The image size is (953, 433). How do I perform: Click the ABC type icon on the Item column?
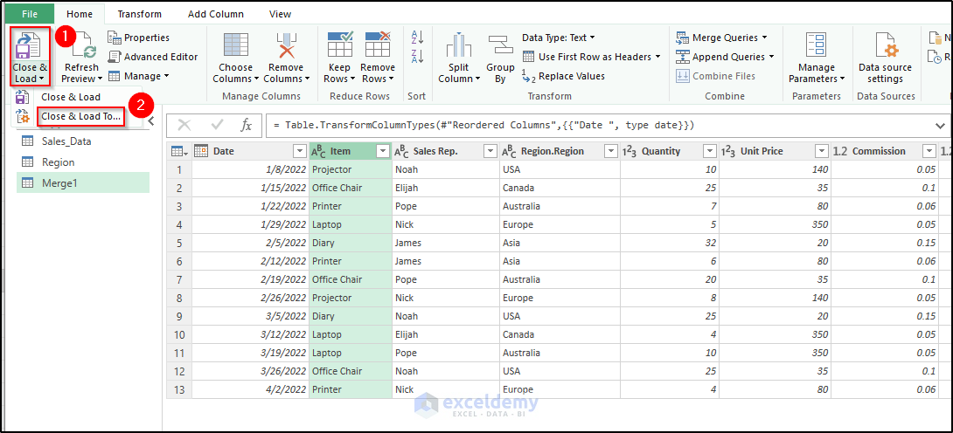coord(318,151)
